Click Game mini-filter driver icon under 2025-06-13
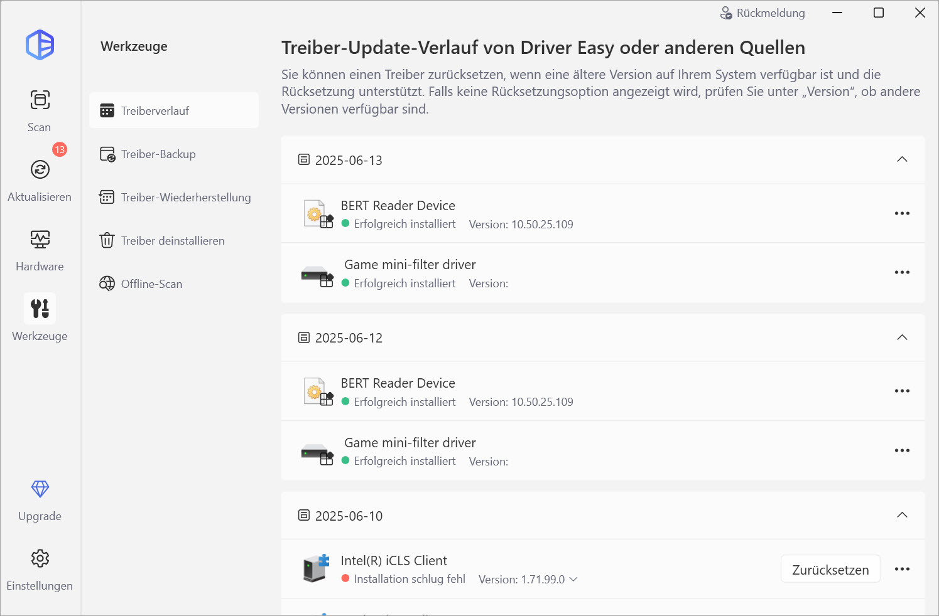The width and height of the screenshot is (939, 616). click(x=317, y=275)
